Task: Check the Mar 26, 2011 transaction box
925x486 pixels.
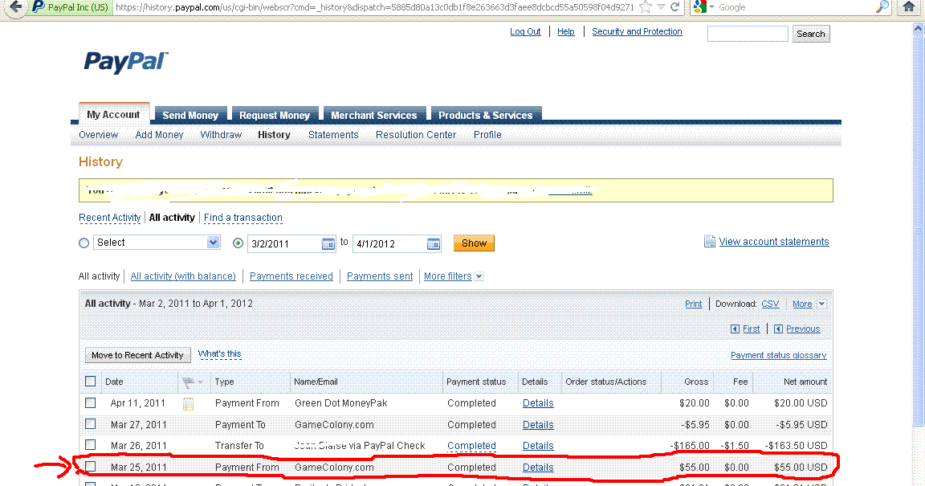Action: click(90, 445)
